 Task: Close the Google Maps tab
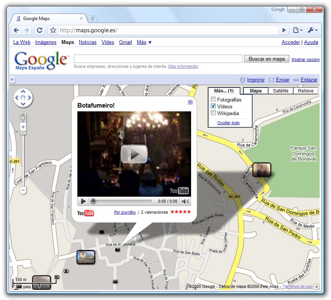[x=81, y=19]
